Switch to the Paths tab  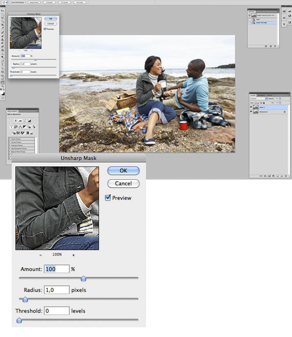[270, 95]
